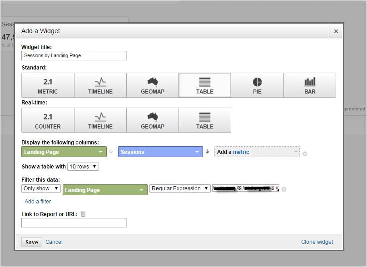Click the Clone widget link

[317, 242]
